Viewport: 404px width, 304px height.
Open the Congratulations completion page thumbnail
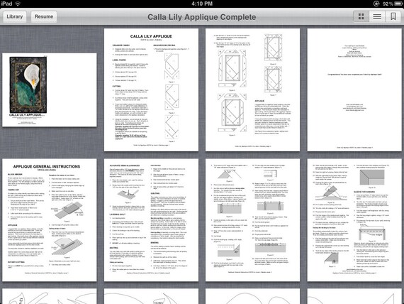pos(354,90)
